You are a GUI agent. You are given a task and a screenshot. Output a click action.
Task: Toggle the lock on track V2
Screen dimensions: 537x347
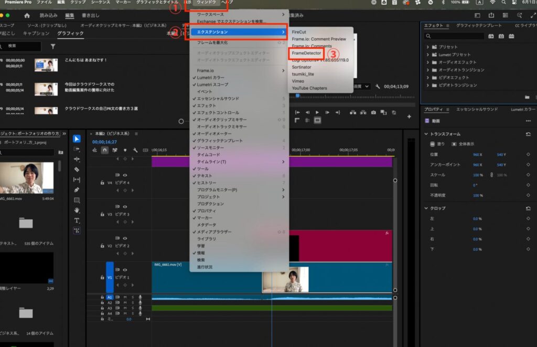(102, 246)
